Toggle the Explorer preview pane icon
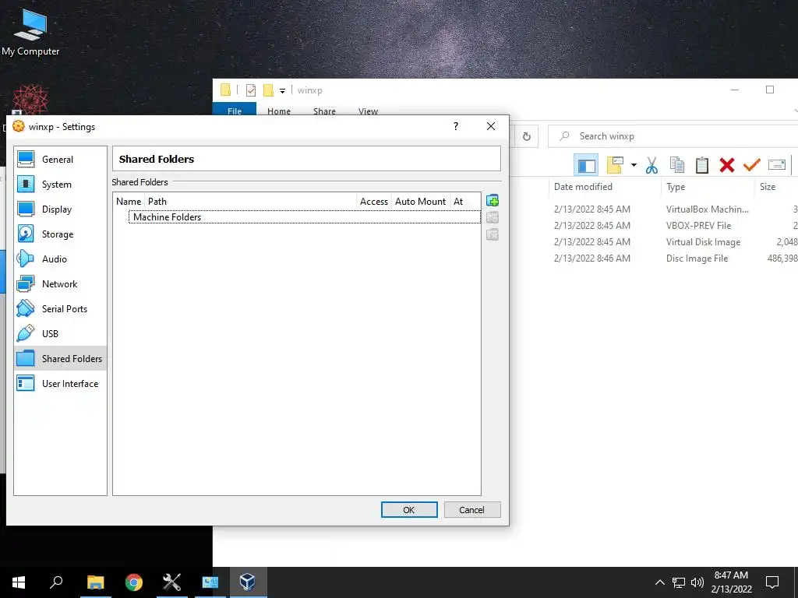The image size is (798, 598). [586, 165]
